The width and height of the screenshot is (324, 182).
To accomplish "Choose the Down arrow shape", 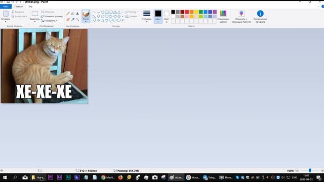I will tap(95, 20).
